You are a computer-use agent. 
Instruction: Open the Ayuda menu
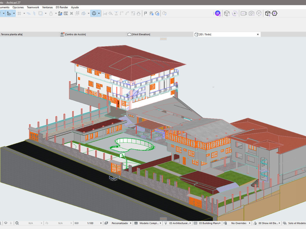(75, 7)
